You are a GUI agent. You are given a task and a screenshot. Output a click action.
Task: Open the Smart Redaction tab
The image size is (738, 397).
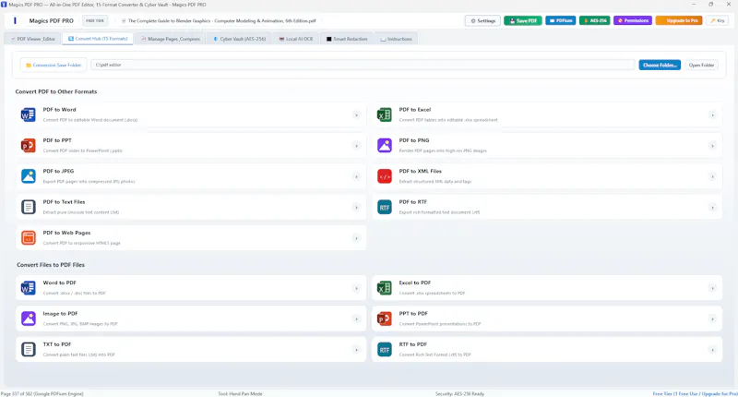pos(347,39)
